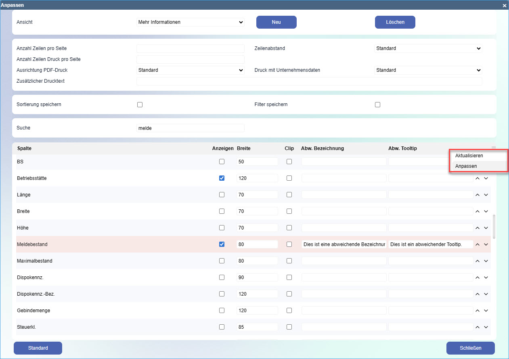This screenshot has height=359, width=509.
Task: Click the up arrow in the Dispokennz. row
Action: click(477, 278)
